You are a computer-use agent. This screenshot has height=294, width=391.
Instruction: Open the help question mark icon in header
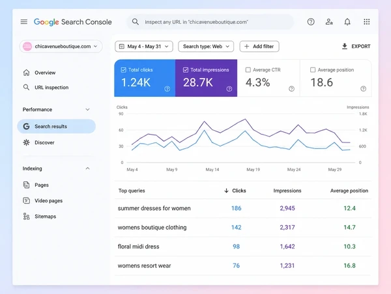(311, 22)
